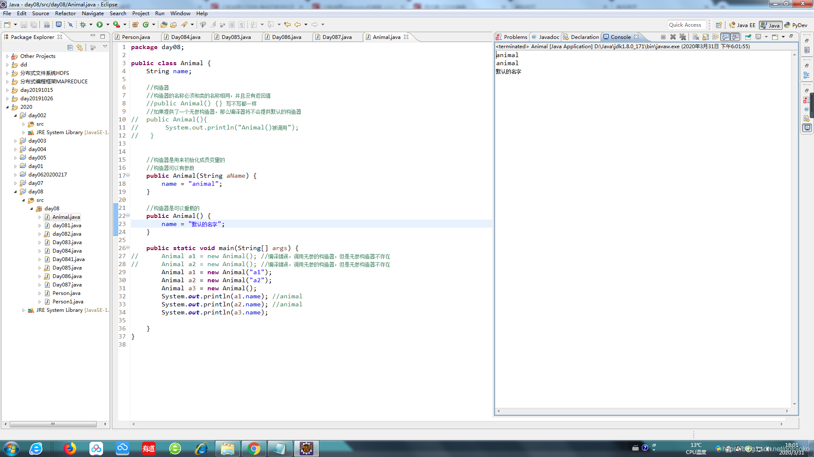Image resolution: width=814 pixels, height=457 pixels.
Task: Toggle Link with Editor in Package Explorer
Action: click(x=80, y=47)
